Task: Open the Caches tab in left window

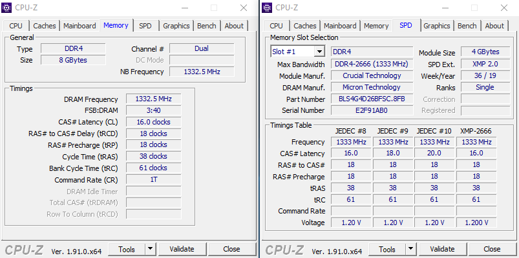Action: coord(45,26)
